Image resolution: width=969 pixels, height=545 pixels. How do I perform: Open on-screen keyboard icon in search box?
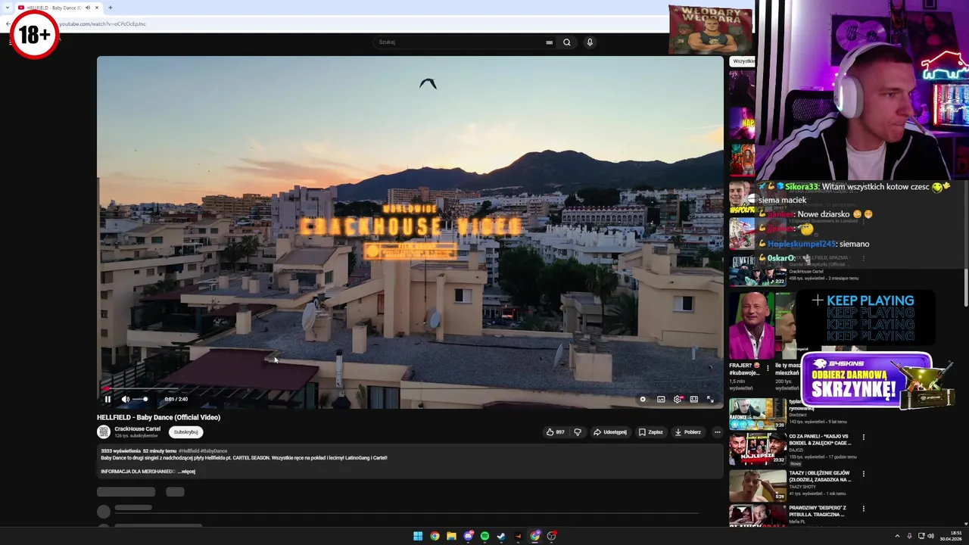[549, 42]
